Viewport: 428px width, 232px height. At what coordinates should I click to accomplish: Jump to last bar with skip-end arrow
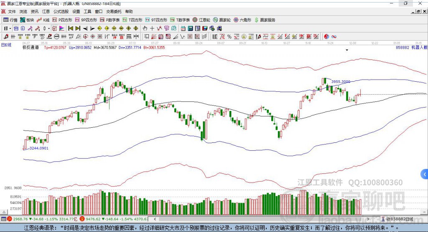[x=78, y=28]
